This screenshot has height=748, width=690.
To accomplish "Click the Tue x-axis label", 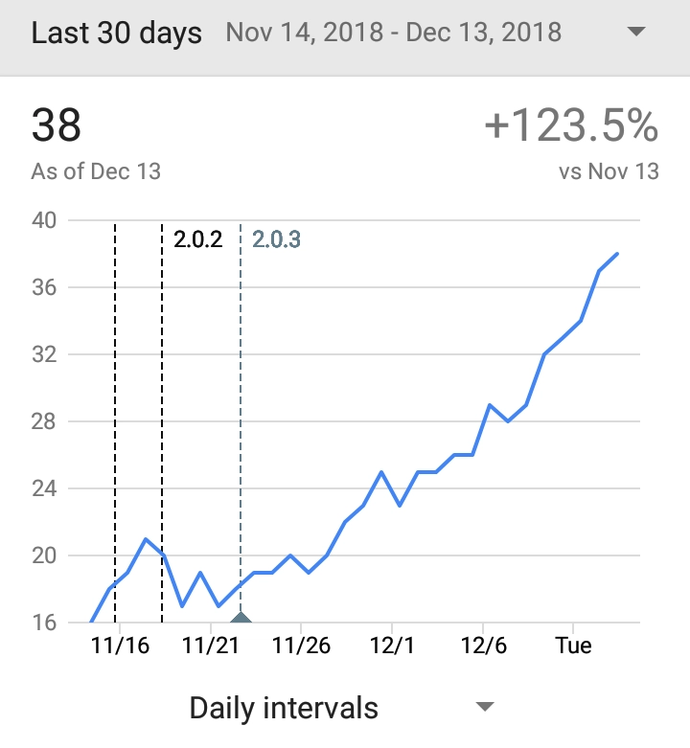I will tap(573, 646).
